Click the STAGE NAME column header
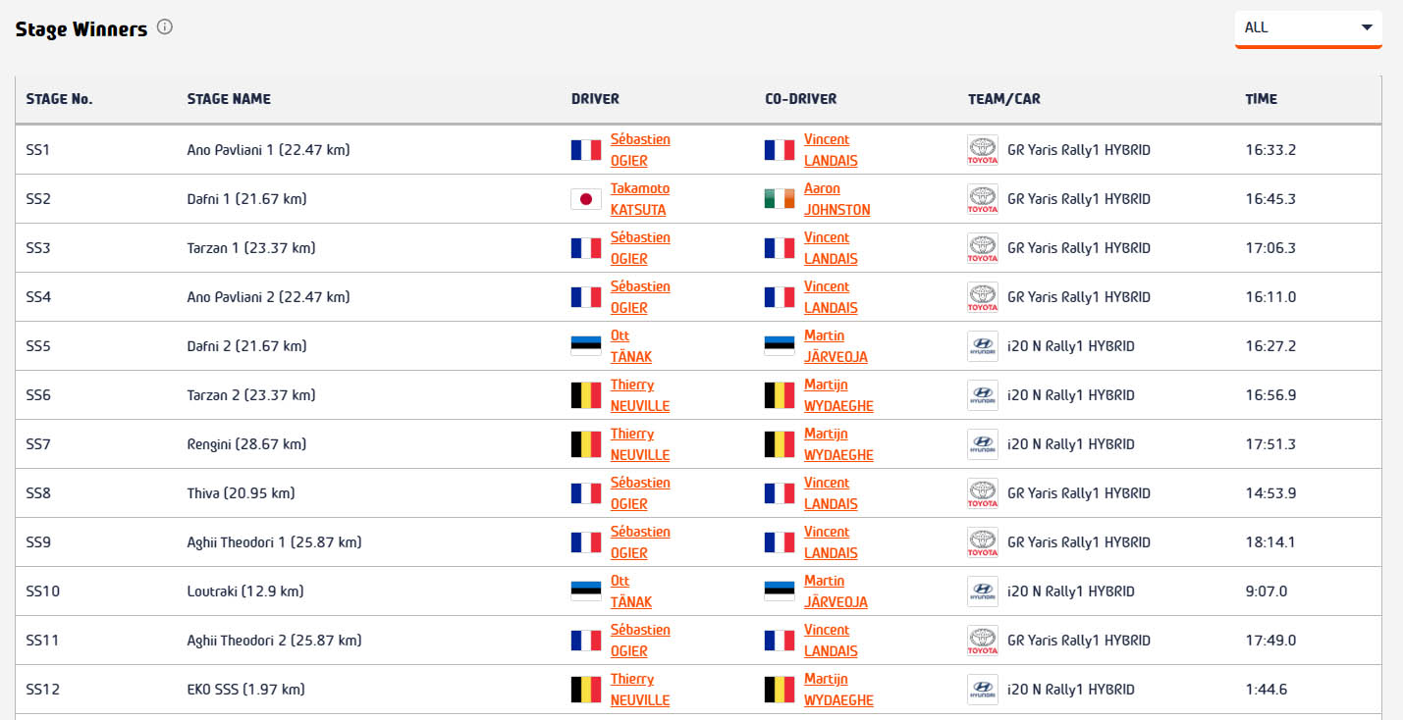The height and width of the screenshot is (720, 1403). (x=229, y=99)
